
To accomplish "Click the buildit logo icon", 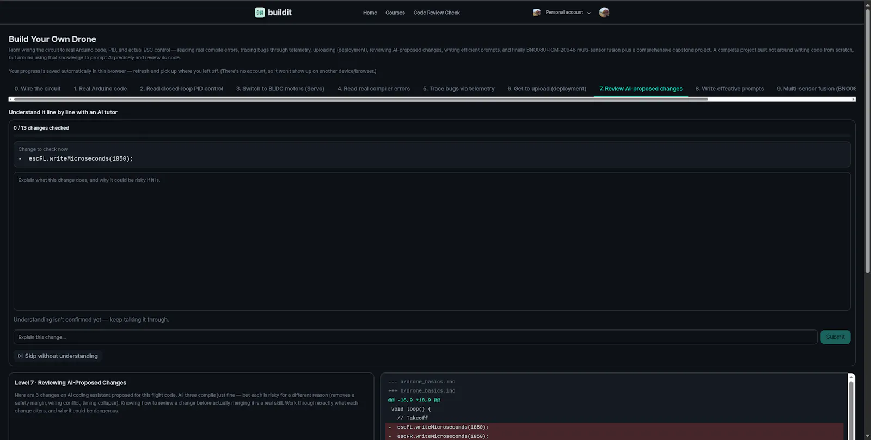I will [260, 13].
